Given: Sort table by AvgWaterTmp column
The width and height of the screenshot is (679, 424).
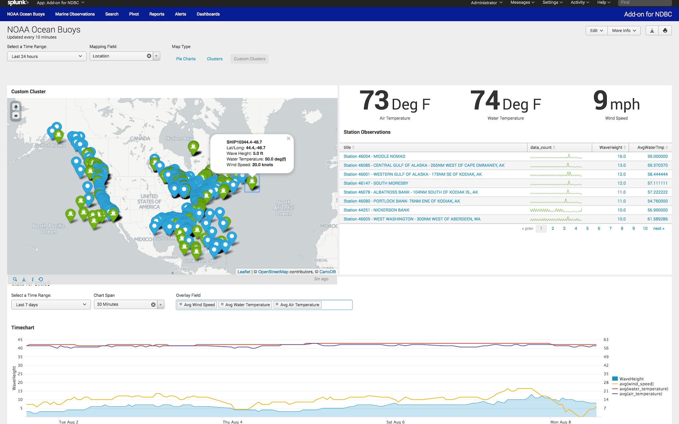Looking at the screenshot, I should (652, 147).
